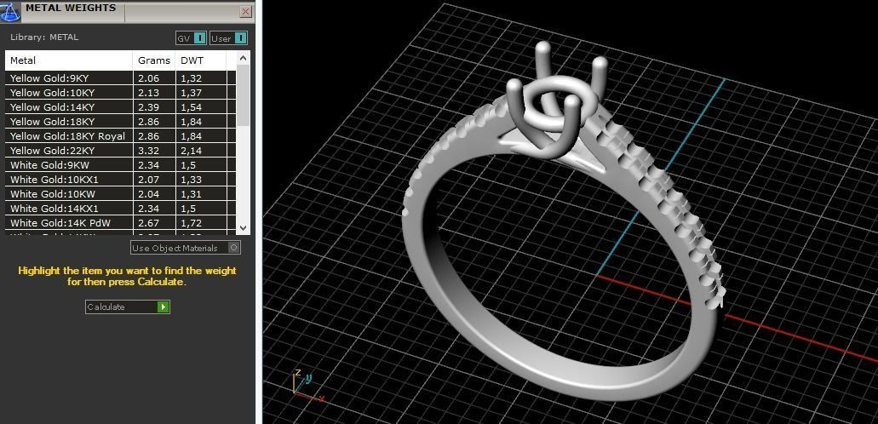Select the Yellow Gold:18KY row
Viewport: 878px width, 424px height.
click(x=121, y=122)
